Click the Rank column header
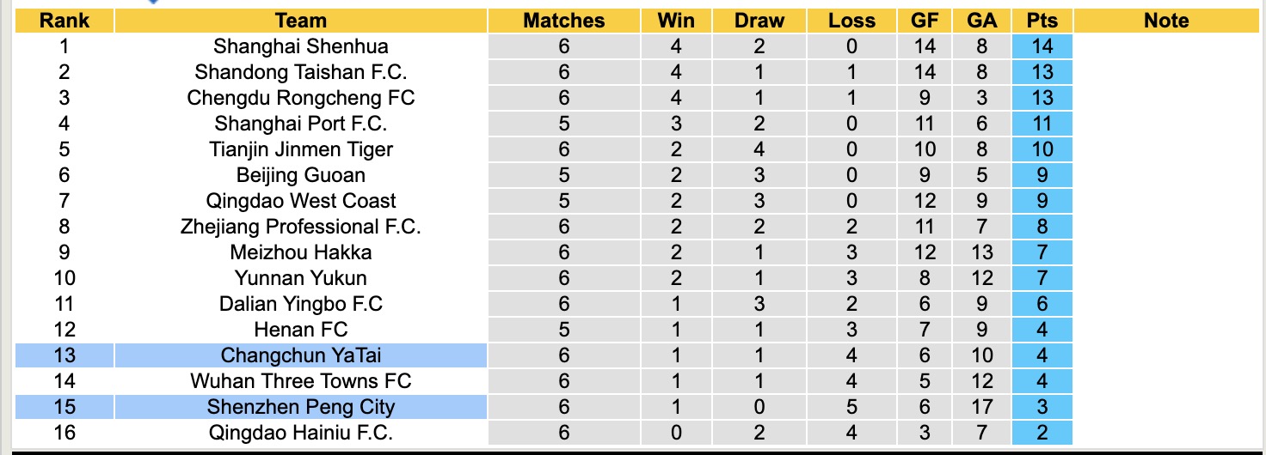Image resolution: width=1266 pixels, height=455 pixels. click(x=65, y=21)
